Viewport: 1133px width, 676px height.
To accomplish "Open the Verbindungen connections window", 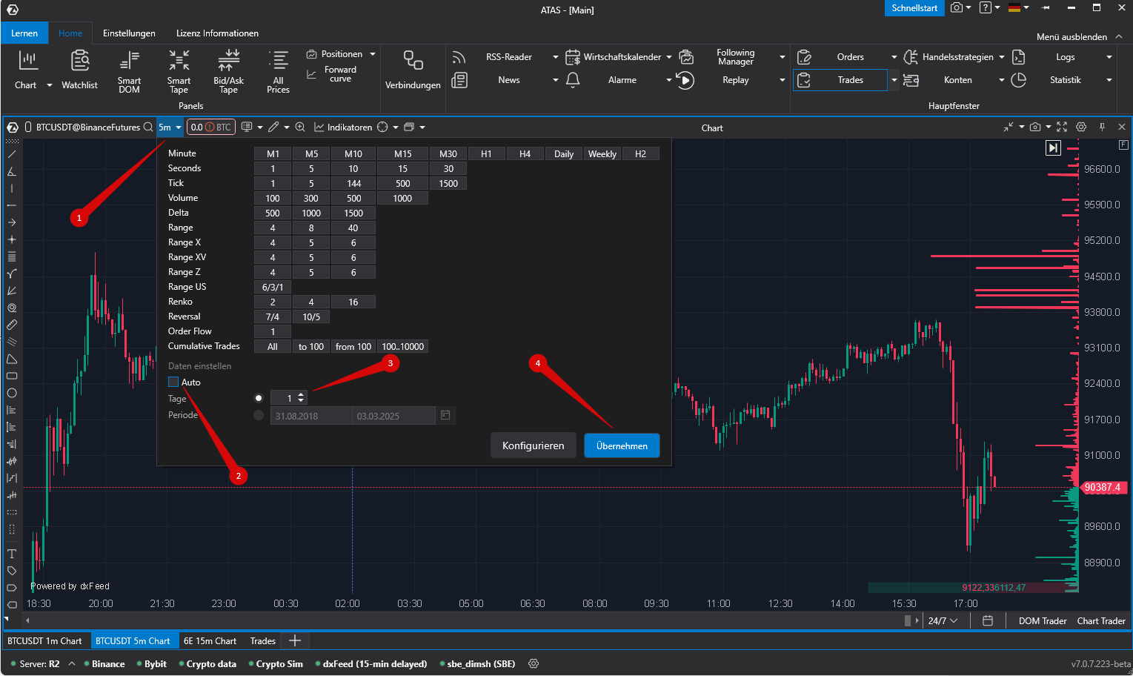I will click(x=413, y=70).
